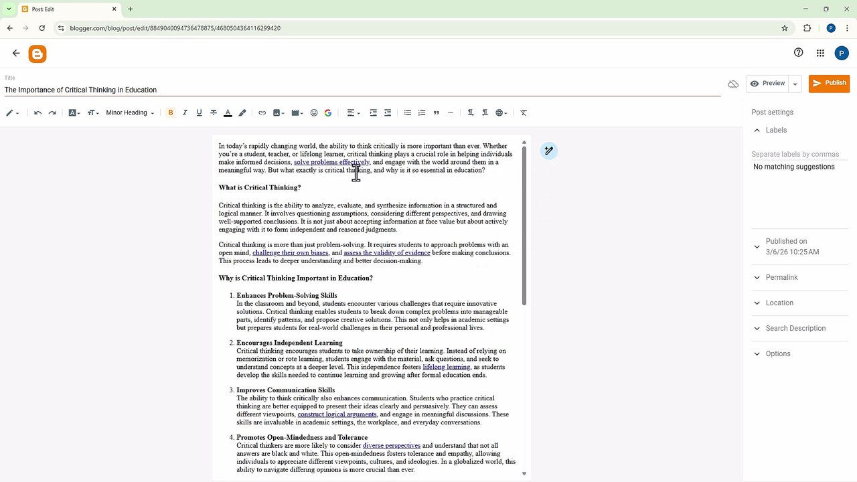Bookmark this page with star icon
This screenshot has height=482, width=857.
785,28
